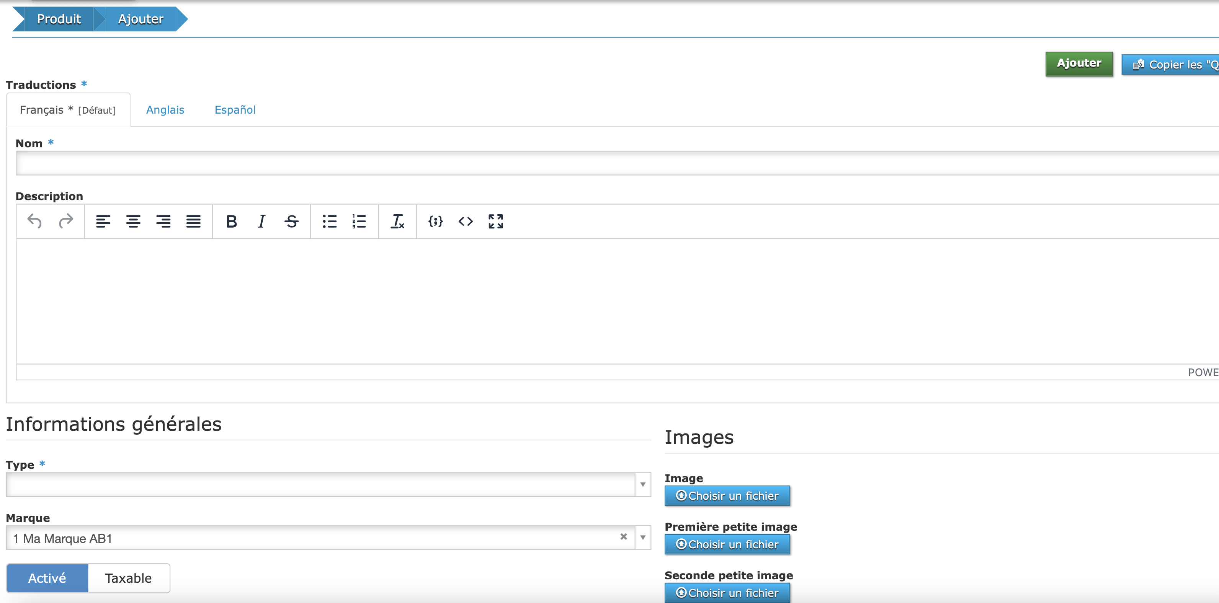Open source code view icon
Image resolution: width=1219 pixels, height=603 pixels.
pos(465,221)
